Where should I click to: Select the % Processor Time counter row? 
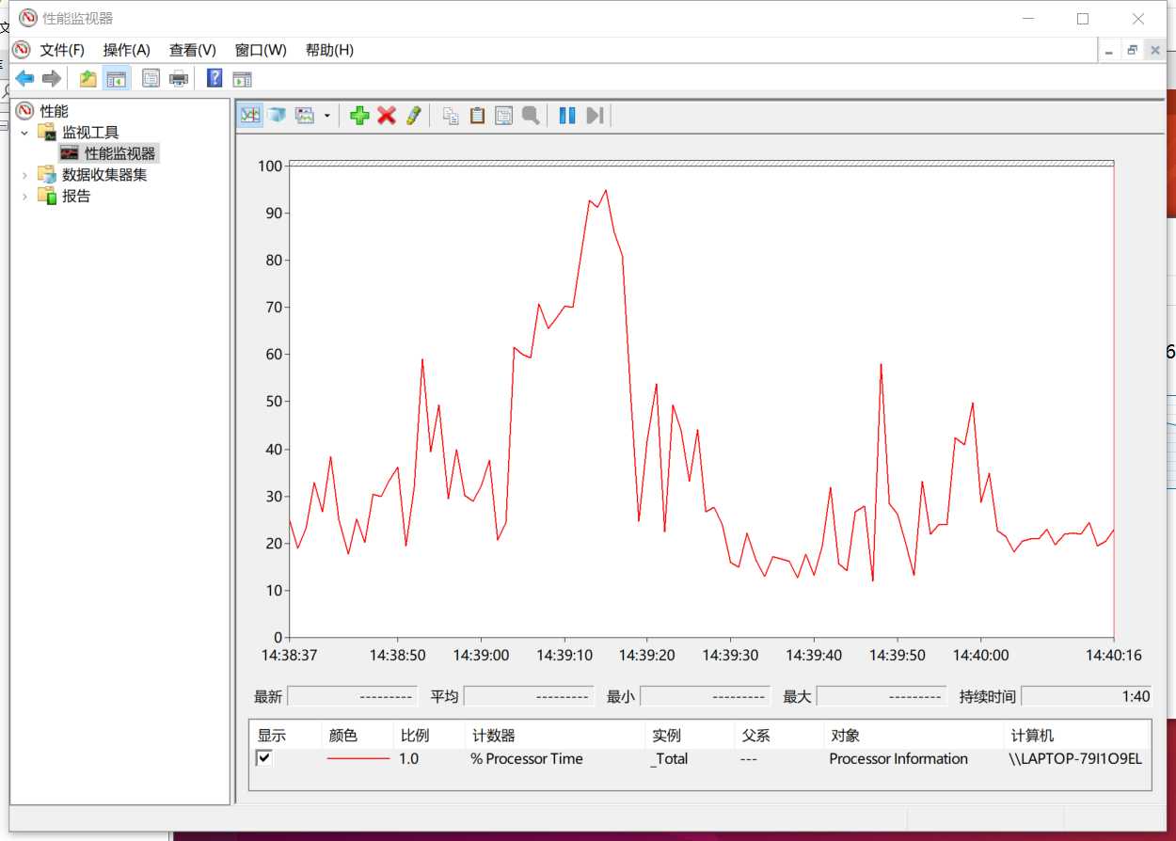[x=699, y=758]
